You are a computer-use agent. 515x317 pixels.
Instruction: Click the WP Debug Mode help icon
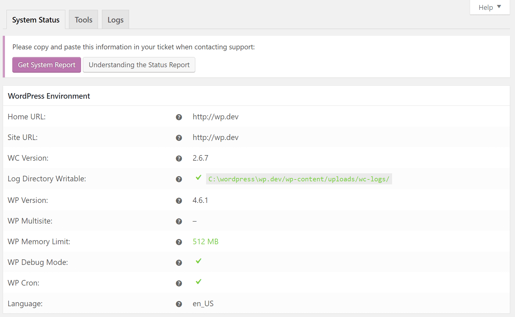(x=179, y=263)
